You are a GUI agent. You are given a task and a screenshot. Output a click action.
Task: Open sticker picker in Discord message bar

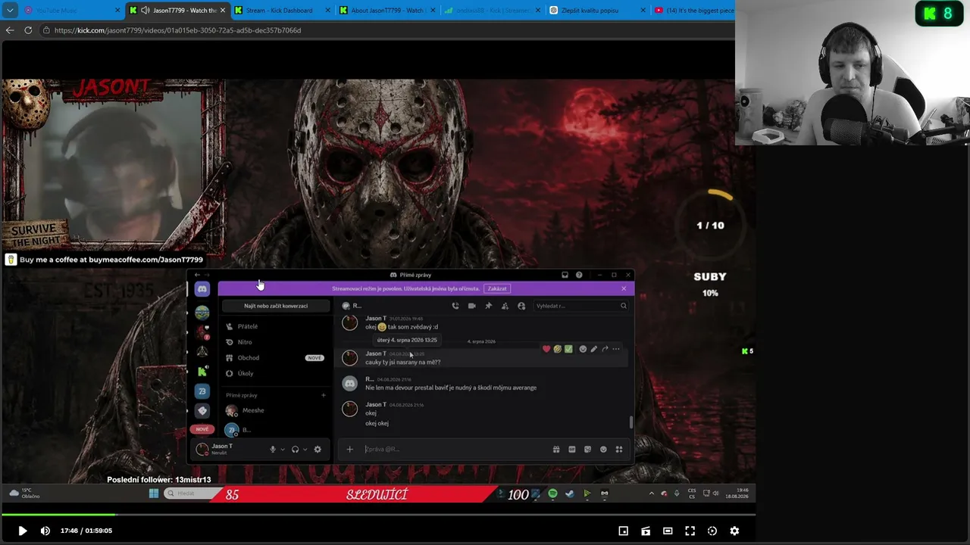pyautogui.click(x=587, y=450)
